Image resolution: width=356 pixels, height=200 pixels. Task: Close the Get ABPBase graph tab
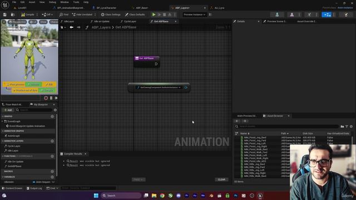click(176, 21)
